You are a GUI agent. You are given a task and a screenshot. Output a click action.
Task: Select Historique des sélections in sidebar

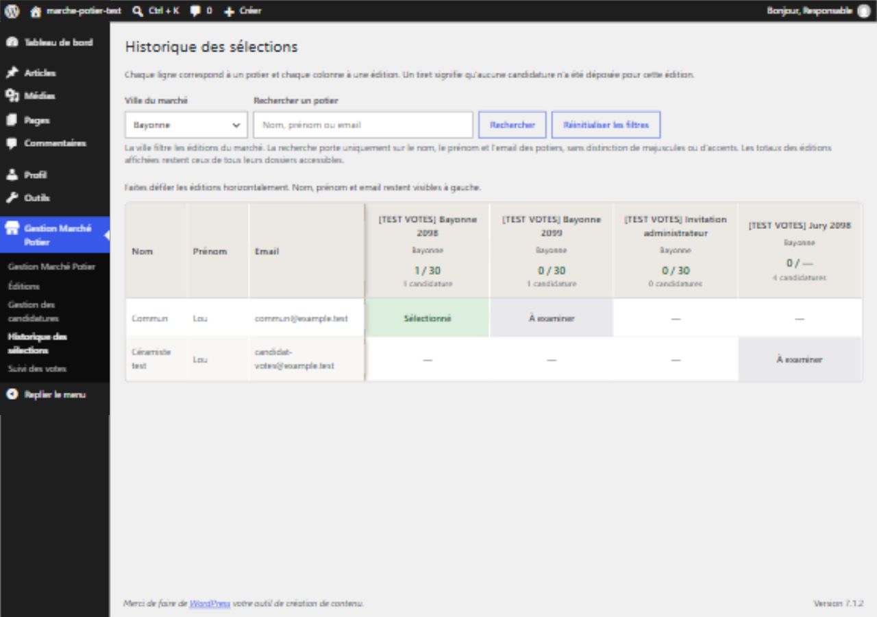38,343
